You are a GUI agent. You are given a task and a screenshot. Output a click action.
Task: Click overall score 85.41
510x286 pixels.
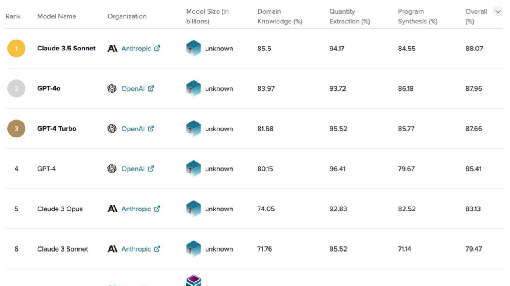(474, 169)
